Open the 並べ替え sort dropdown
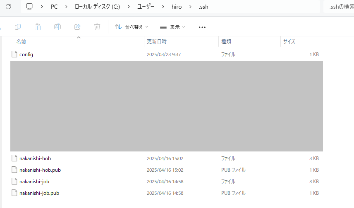Viewport: 354px width, 208px height. [132, 27]
